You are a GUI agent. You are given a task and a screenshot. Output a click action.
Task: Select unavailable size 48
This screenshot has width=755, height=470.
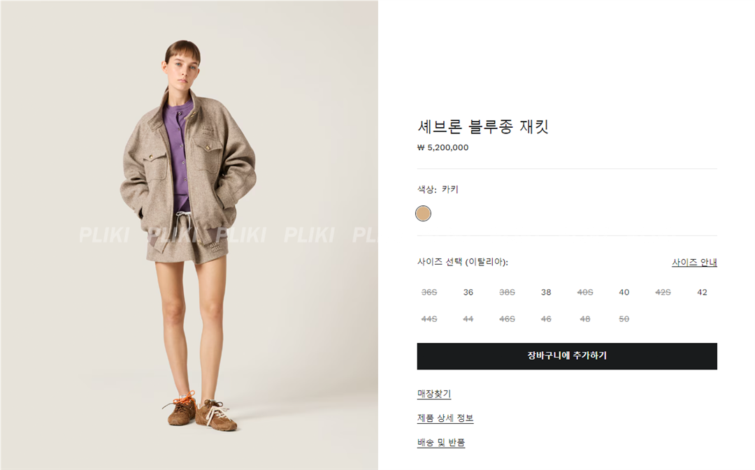click(585, 319)
